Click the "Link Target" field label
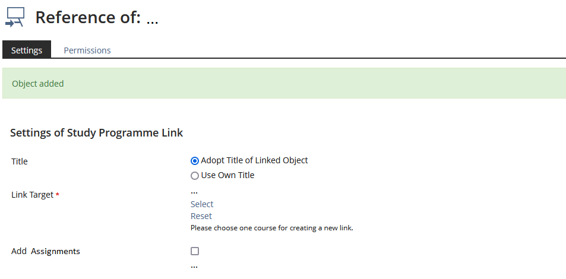 click(x=32, y=195)
